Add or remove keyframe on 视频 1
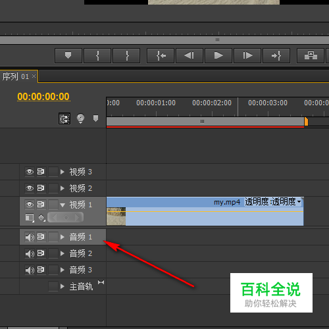This screenshot has width=329, height=329. pyautogui.click(x=66, y=217)
